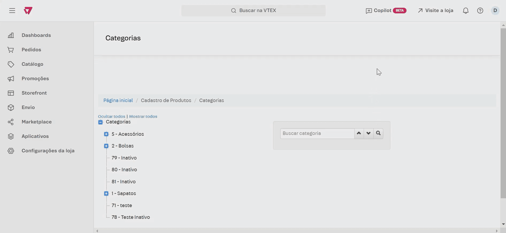Focus the Buscar categoria input field

coord(317,133)
